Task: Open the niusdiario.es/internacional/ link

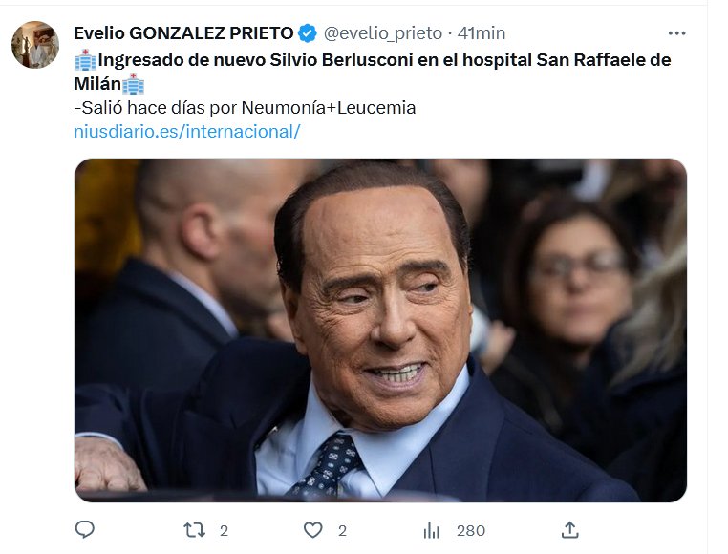Action: click(x=186, y=132)
